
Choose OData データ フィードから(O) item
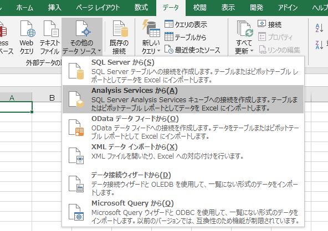click(183, 127)
